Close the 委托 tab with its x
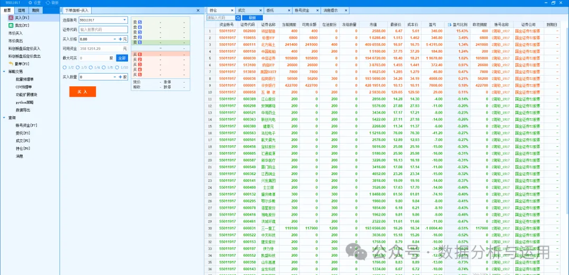The image size is (569, 275). 289,11
